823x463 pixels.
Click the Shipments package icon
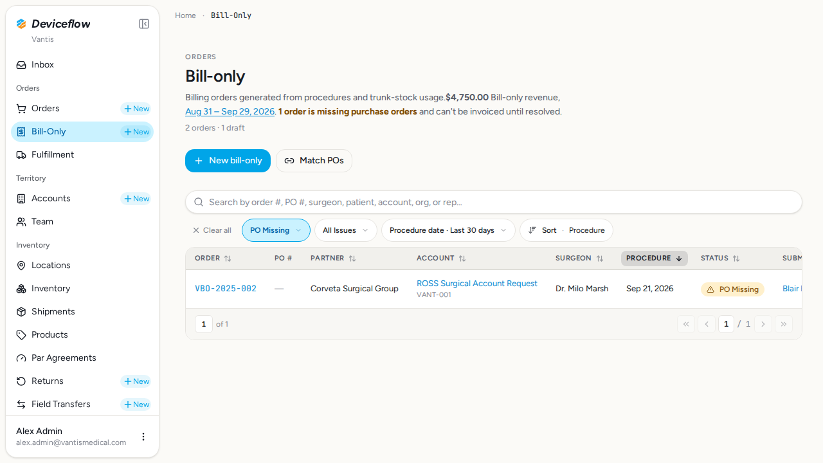pyautogui.click(x=21, y=312)
